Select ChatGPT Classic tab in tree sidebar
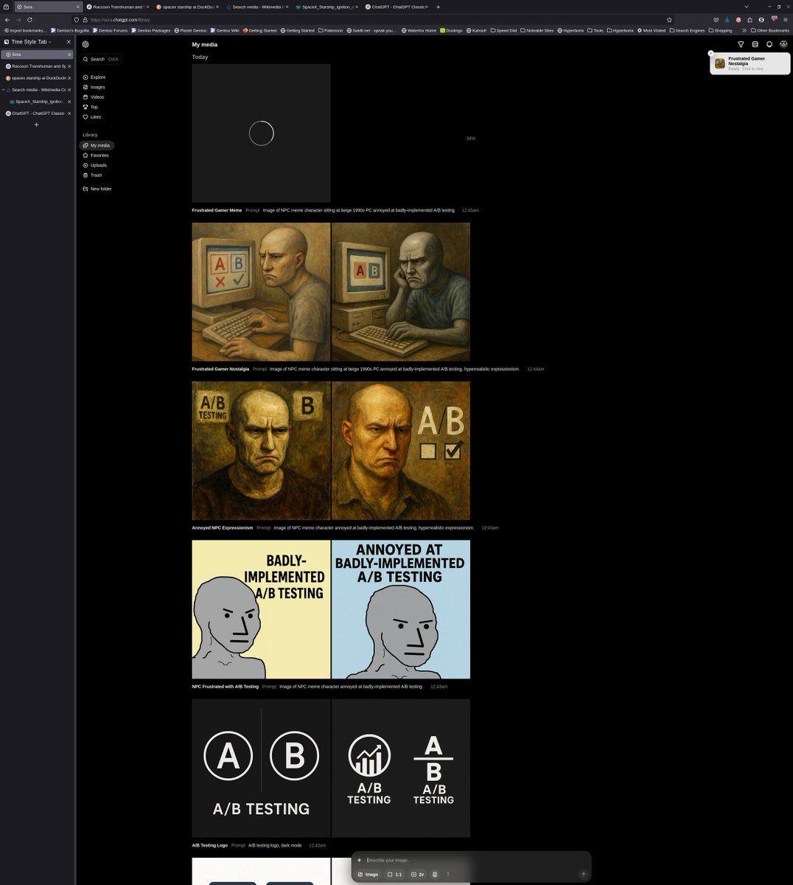Screen dimensions: 793x885 tap(37, 114)
